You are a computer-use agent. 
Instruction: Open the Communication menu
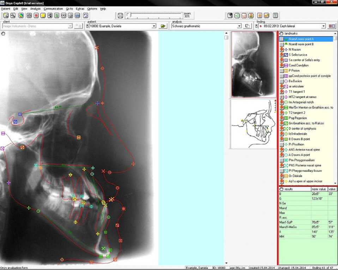[53, 9]
